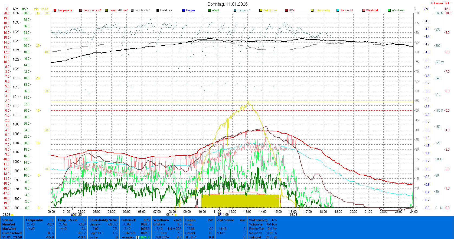Image resolution: width=454 pixels, height=239 pixels.
Task: Click the Windchill legend label
Action: 372,10
